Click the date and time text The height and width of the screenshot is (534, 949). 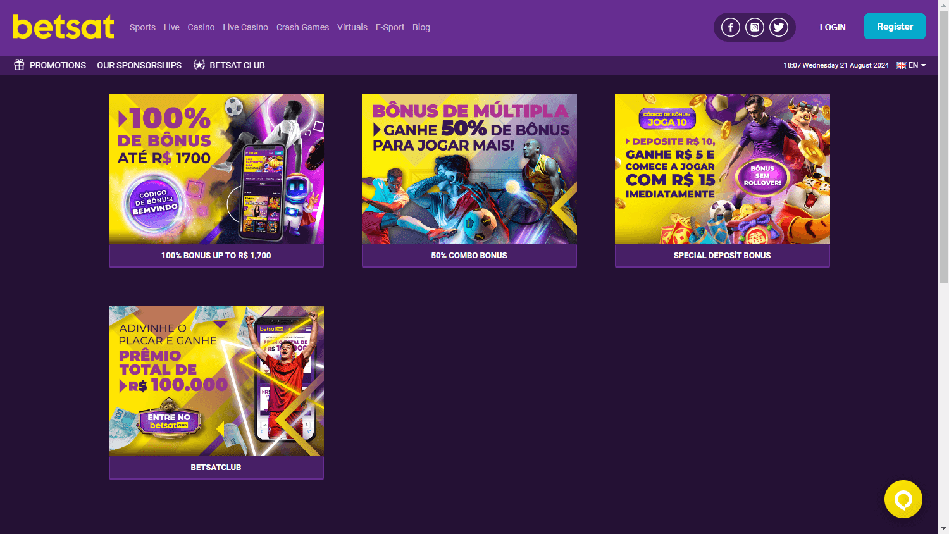click(836, 65)
